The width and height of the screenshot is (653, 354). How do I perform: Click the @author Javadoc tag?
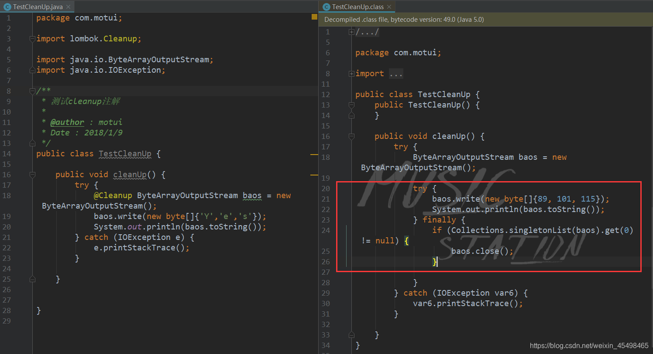[67, 122]
